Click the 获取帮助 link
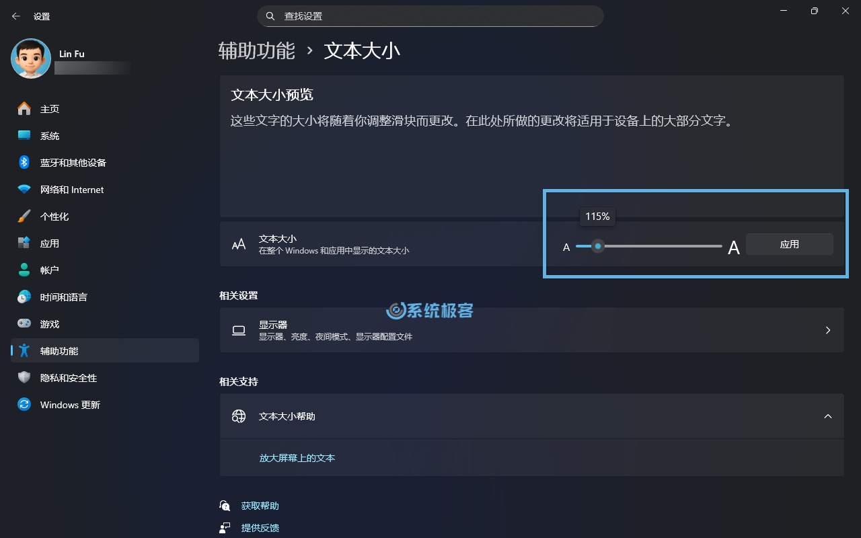Screen dimensions: 861x538 [x=260, y=506]
